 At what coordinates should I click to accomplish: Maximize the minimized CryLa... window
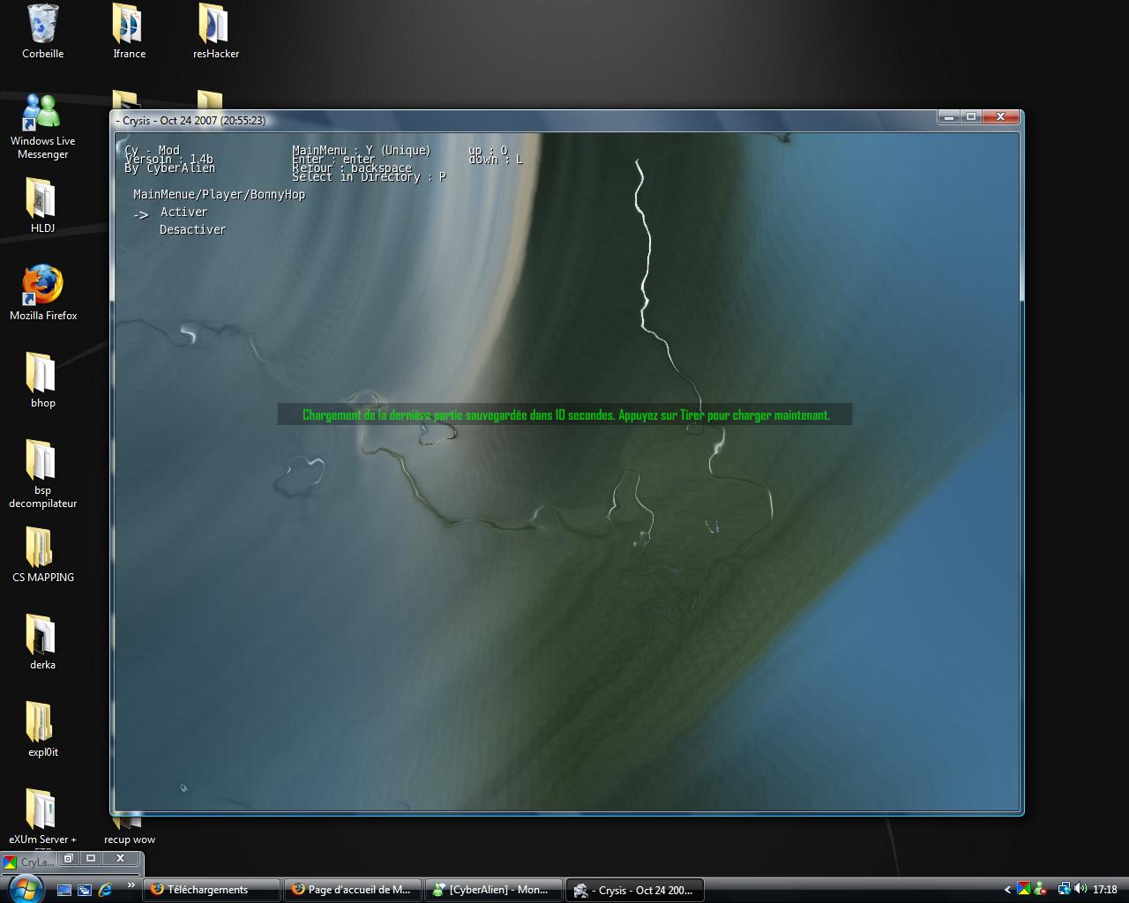(90, 858)
